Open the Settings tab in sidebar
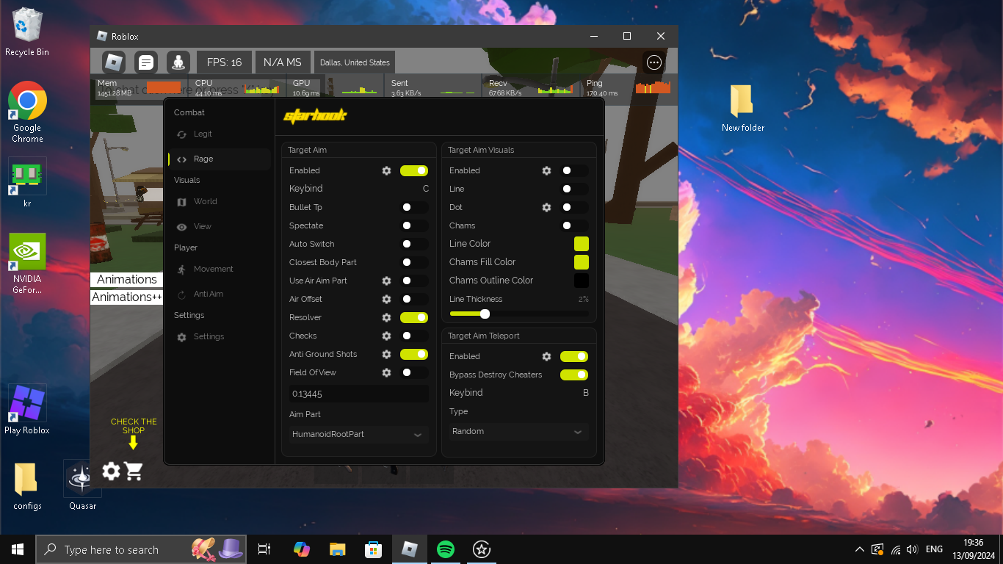This screenshot has height=564, width=1003. (220, 336)
